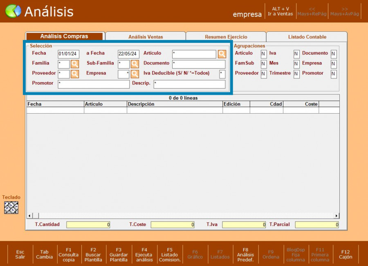Click the Fecha start date field
The width and height of the screenshot is (368, 266).
pos(68,54)
